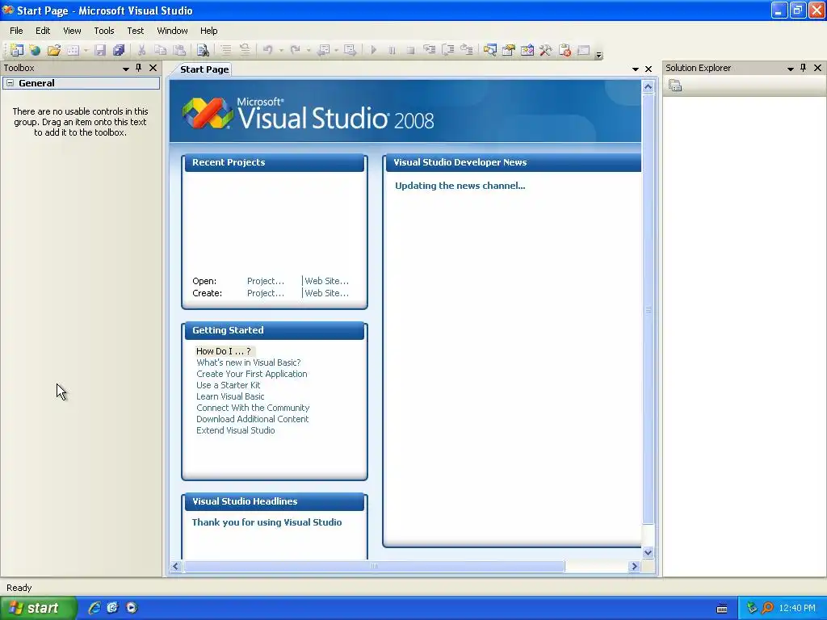Click Create Project link in Recent Projects
The image size is (827, 620).
(265, 293)
